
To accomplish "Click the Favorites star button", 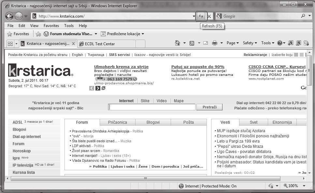I will tap(18, 34).
